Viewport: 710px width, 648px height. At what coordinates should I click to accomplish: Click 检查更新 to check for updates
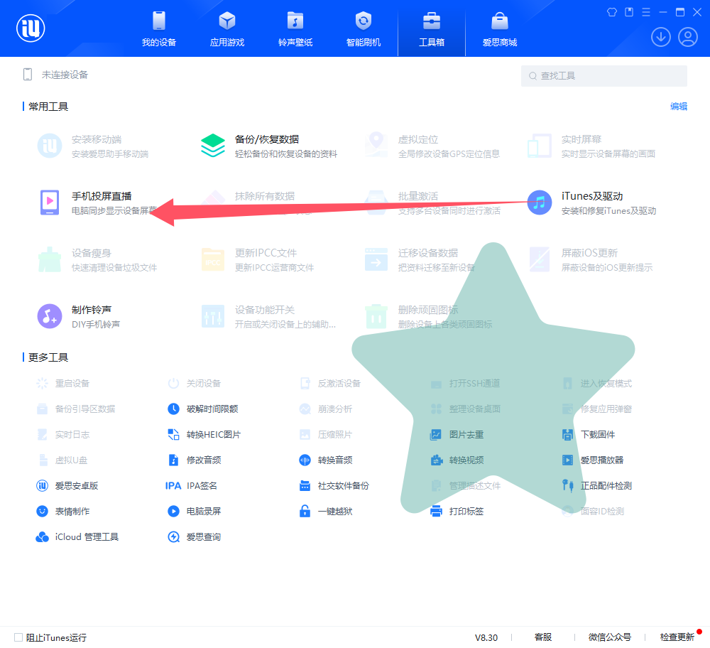pos(677,637)
